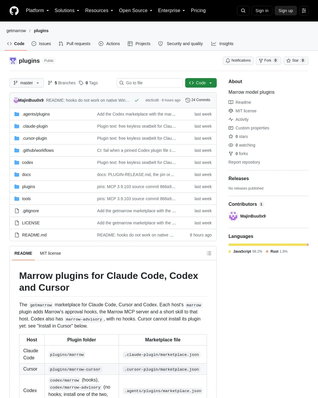Open the 24 Commits history
The height and width of the screenshot is (398, 318).
[198, 100]
